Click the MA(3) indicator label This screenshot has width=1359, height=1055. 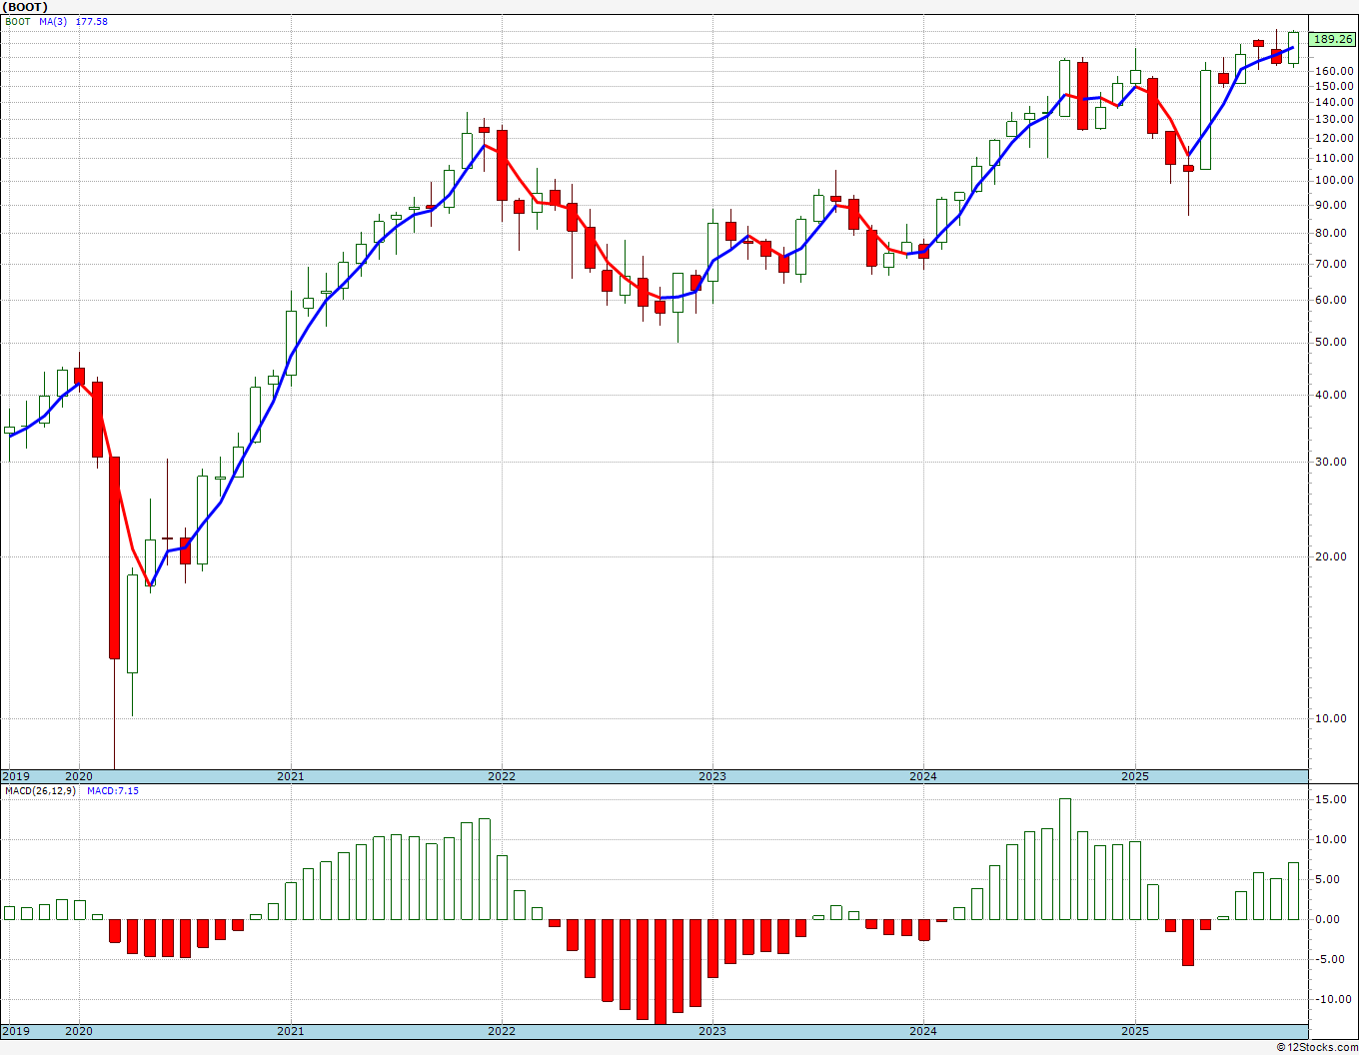pos(54,22)
